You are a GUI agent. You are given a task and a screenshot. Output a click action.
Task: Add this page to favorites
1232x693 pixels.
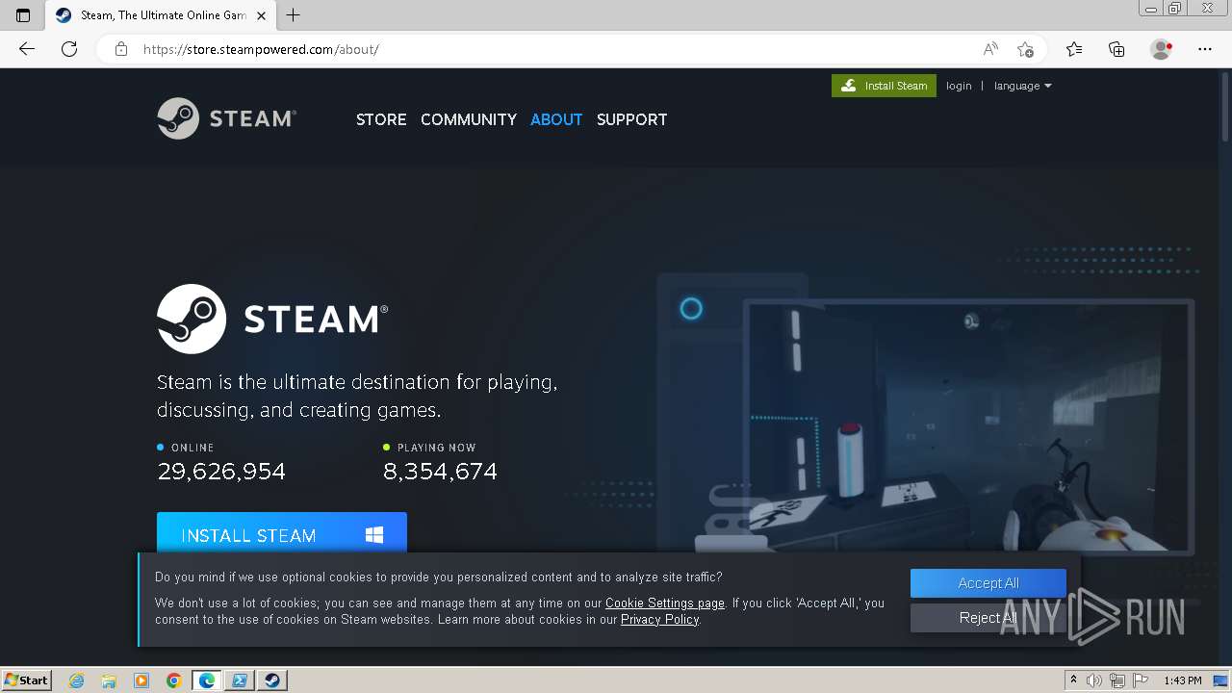tap(1025, 49)
